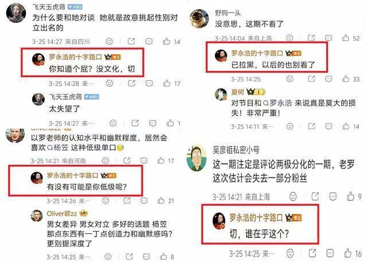Share the comment by 吴彦祖私密小号
The image size is (367, 263).
click(315, 197)
